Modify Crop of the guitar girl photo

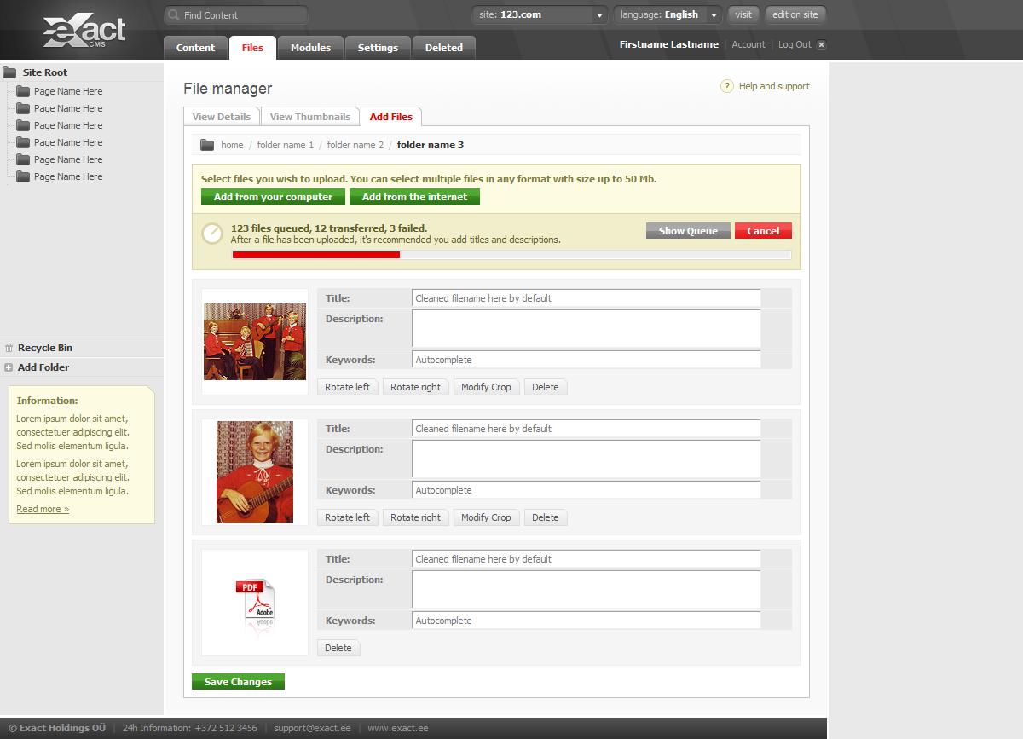pyautogui.click(x=486, y=517)
